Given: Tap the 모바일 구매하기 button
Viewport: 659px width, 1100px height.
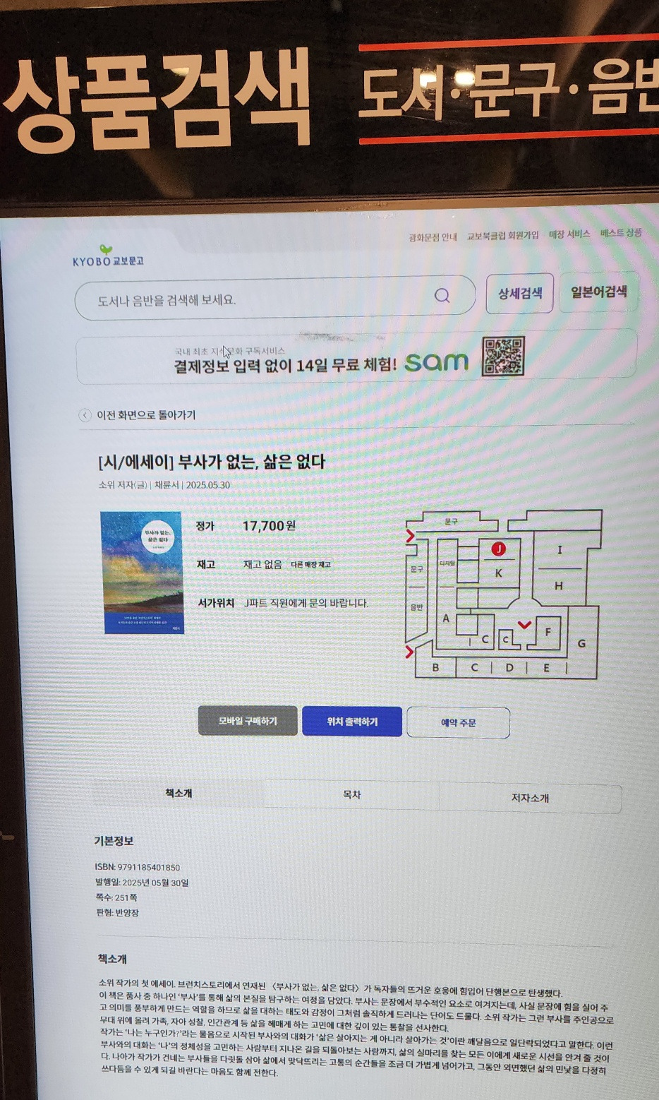Looking at the screenshot, I should click(x=248, y=721).
